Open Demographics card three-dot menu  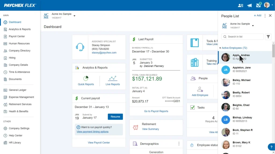point(179,144)
